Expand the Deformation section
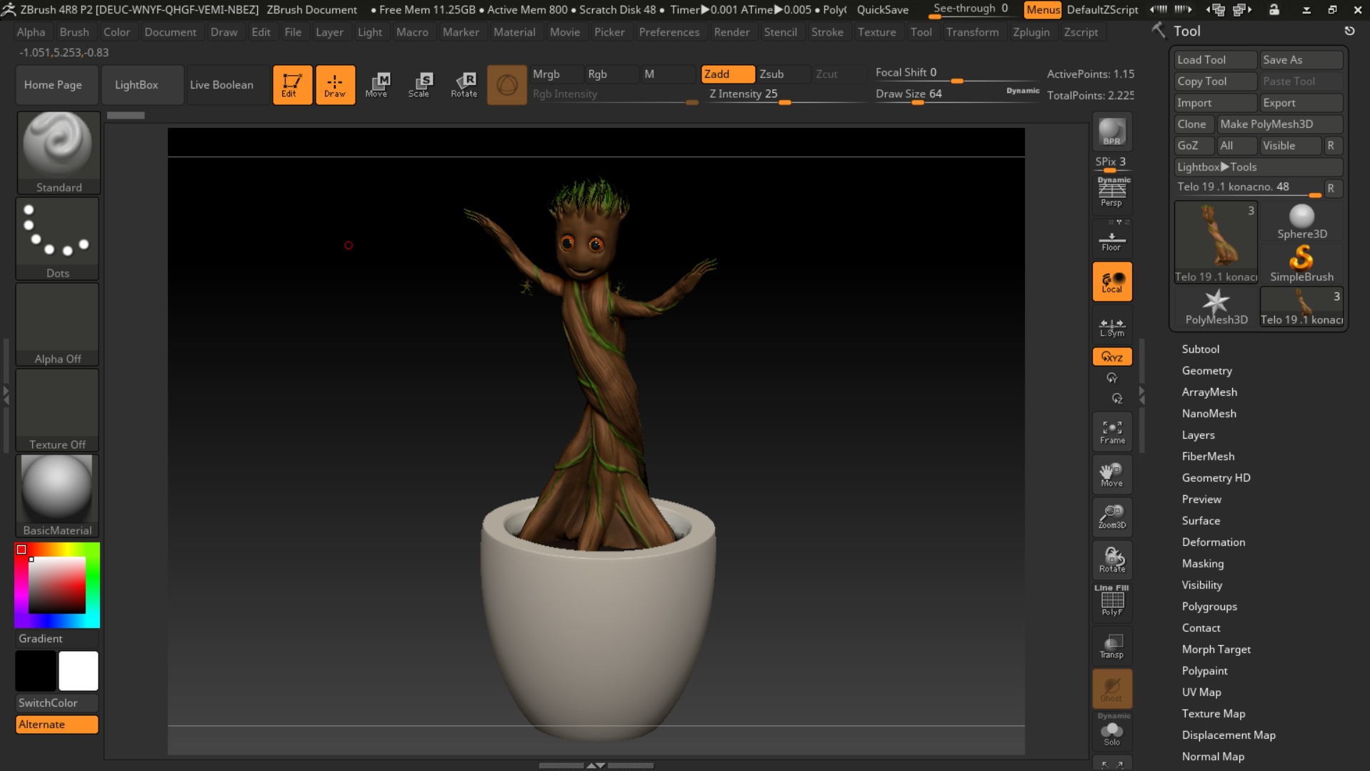 1213,542
